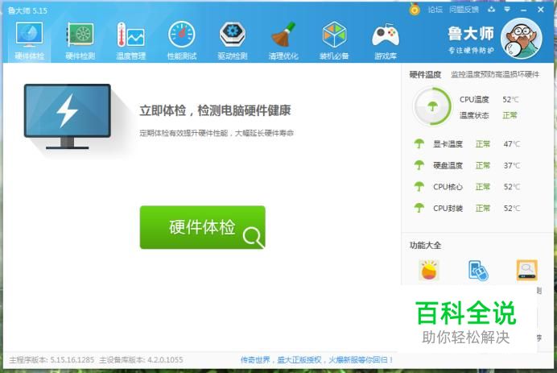The width and height of the screenshot is (557, 373).
Task: Click the 鲁大师 cartoon avatar
Action: click(521, 39)
